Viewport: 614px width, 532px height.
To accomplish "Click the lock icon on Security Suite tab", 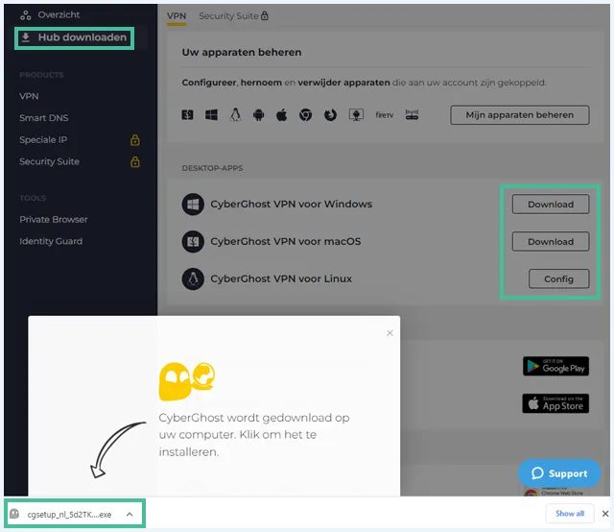I will [x=265, y=15].
